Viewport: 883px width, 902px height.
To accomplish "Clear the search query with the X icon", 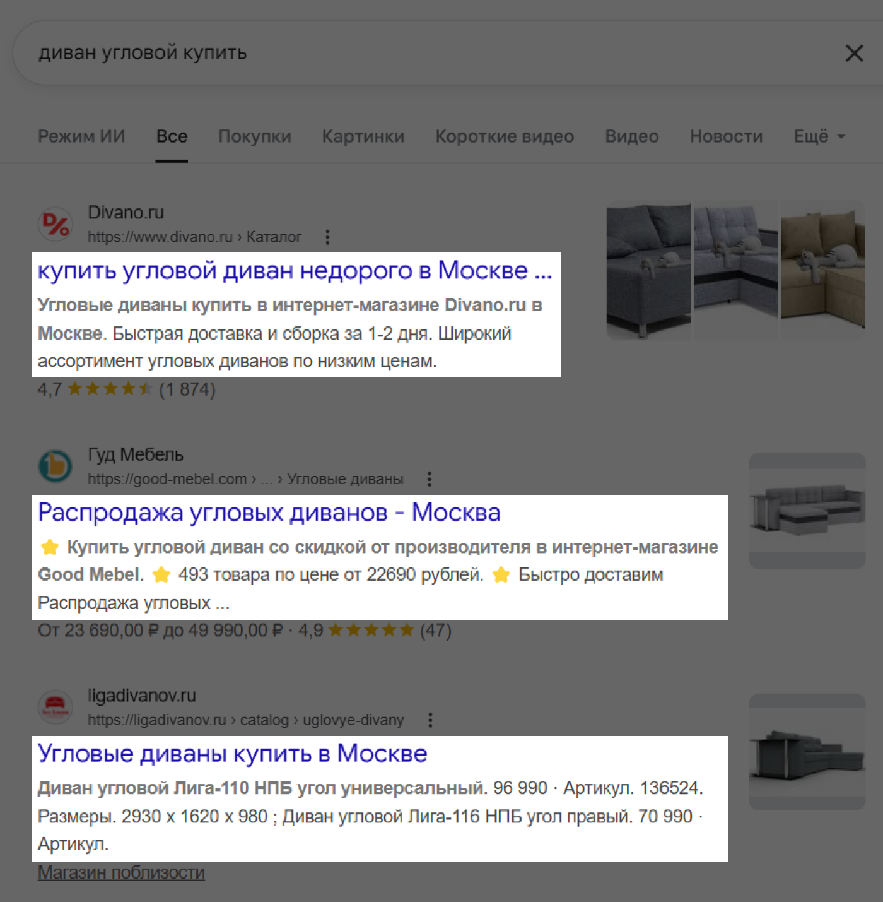I will click(854, 53).
